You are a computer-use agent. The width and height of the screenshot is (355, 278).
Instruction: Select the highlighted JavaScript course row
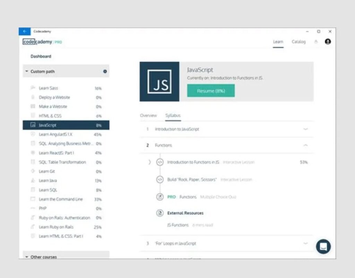[66, 125]
